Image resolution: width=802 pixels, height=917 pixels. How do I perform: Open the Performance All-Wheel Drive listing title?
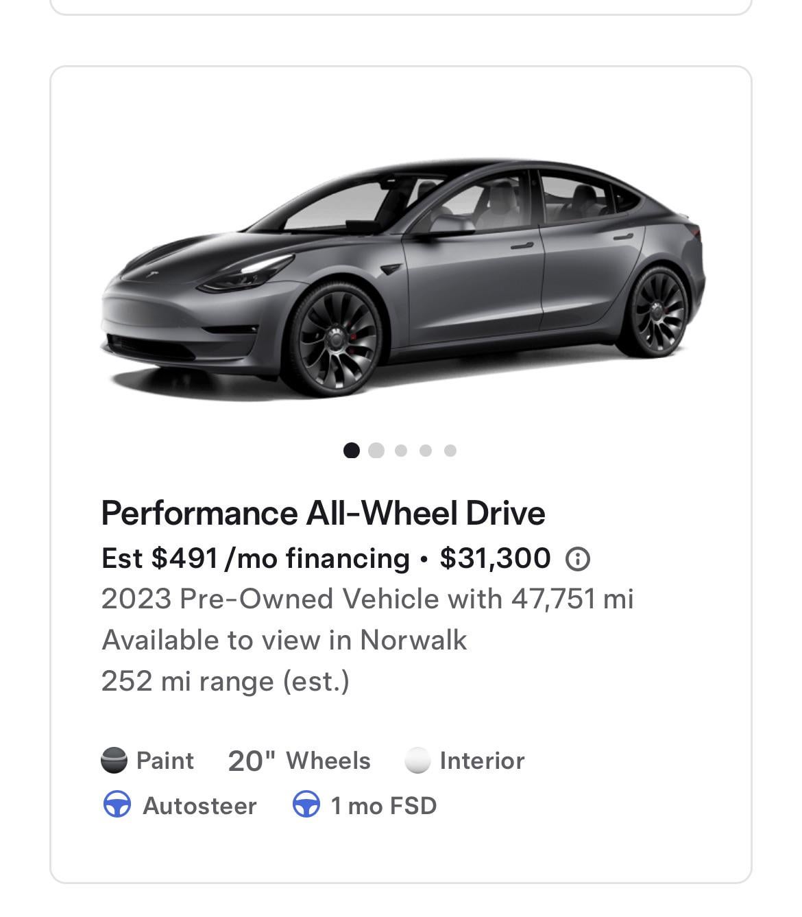tap(323, 513)
